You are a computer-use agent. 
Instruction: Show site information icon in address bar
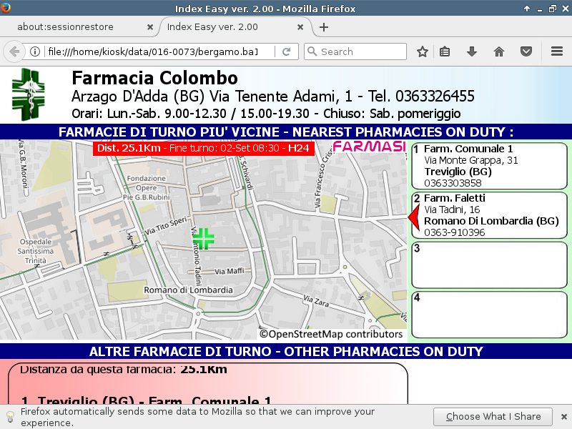[x=35, y=51]
